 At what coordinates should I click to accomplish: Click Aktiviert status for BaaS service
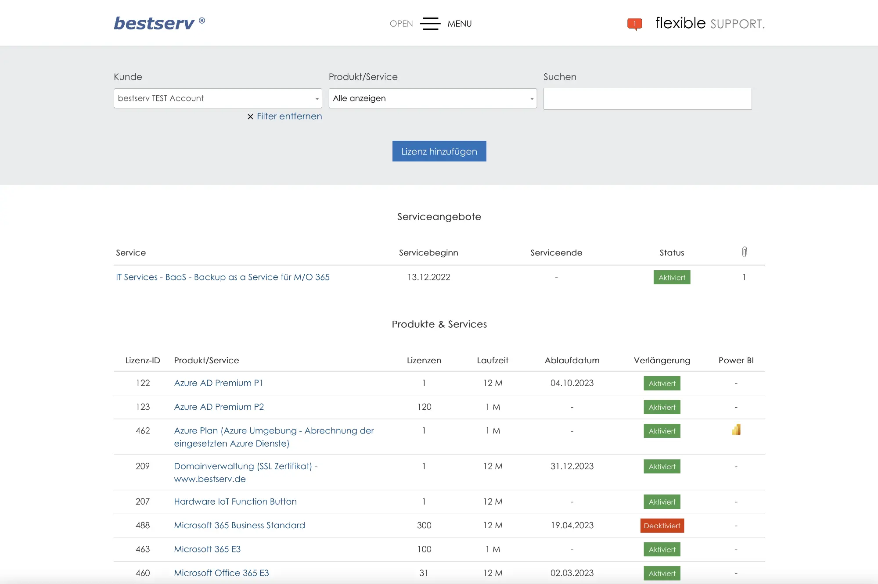click(x=672, y=277)
